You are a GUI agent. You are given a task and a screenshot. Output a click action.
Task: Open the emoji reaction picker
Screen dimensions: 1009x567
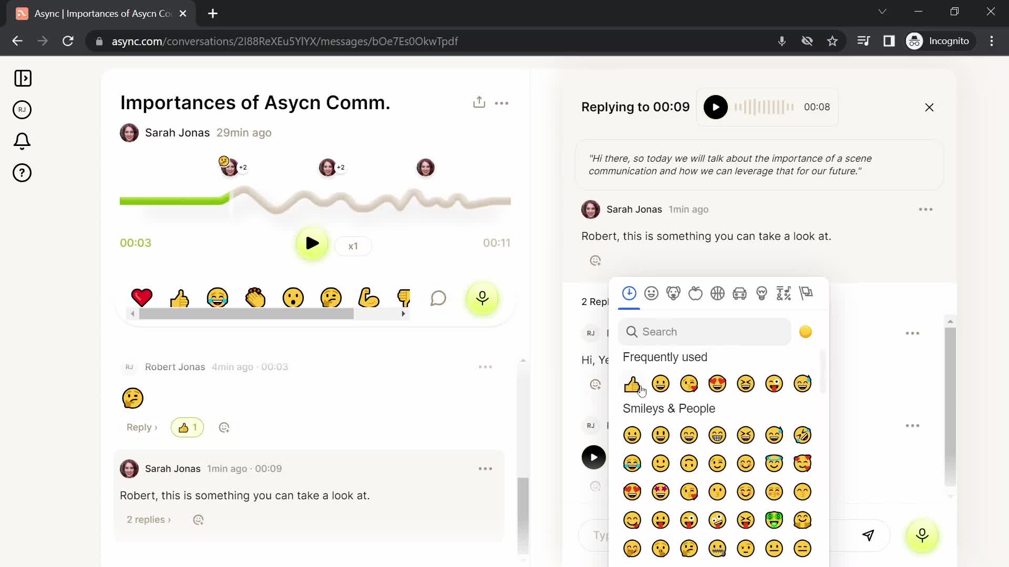click(595, 260)
